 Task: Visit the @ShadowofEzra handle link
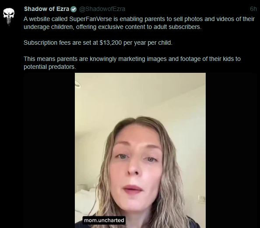[x=102, y=9]
